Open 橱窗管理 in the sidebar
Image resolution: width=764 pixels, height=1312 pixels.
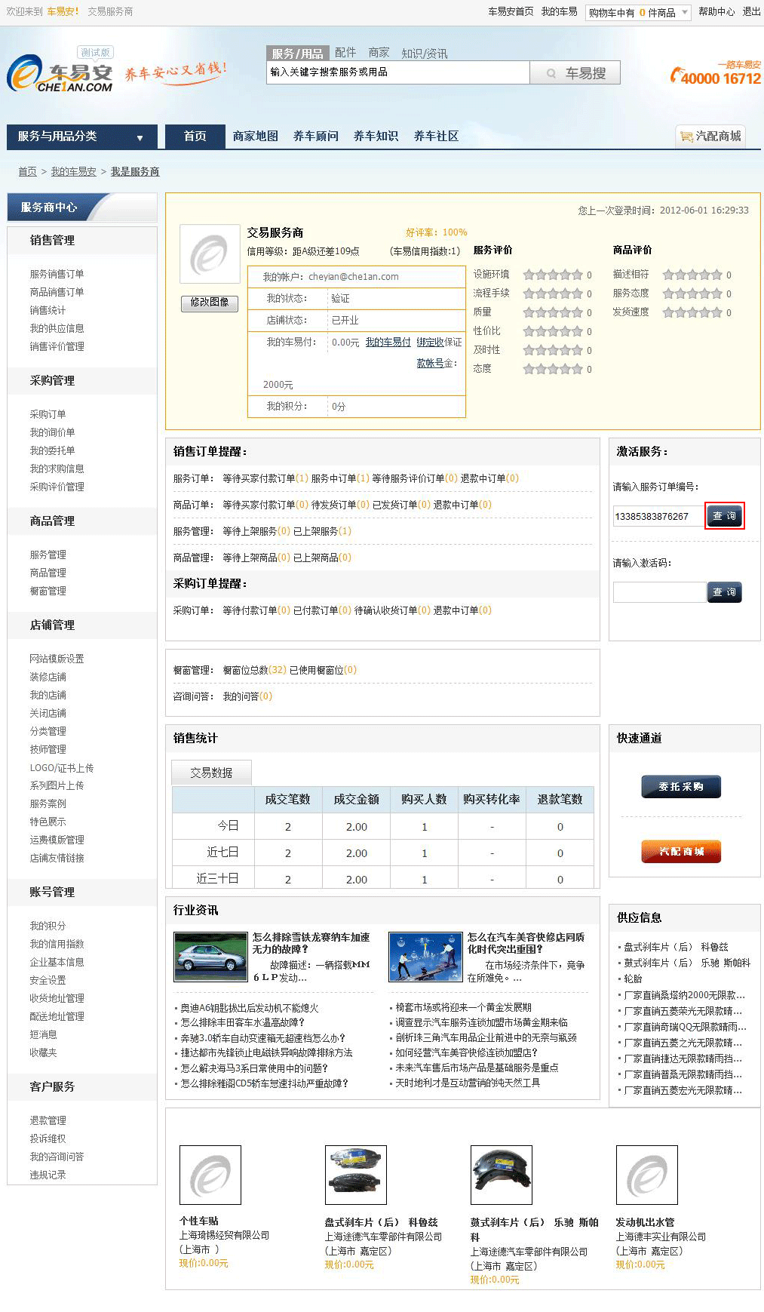pos(48,591)
